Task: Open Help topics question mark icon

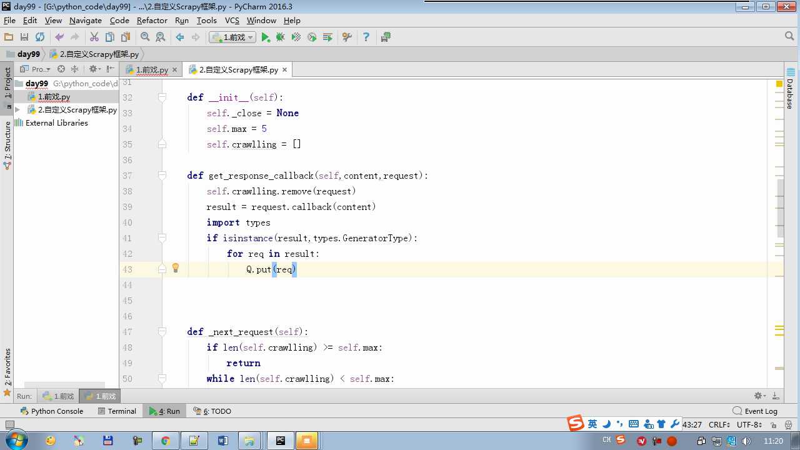Action: [x=366, y=37]
